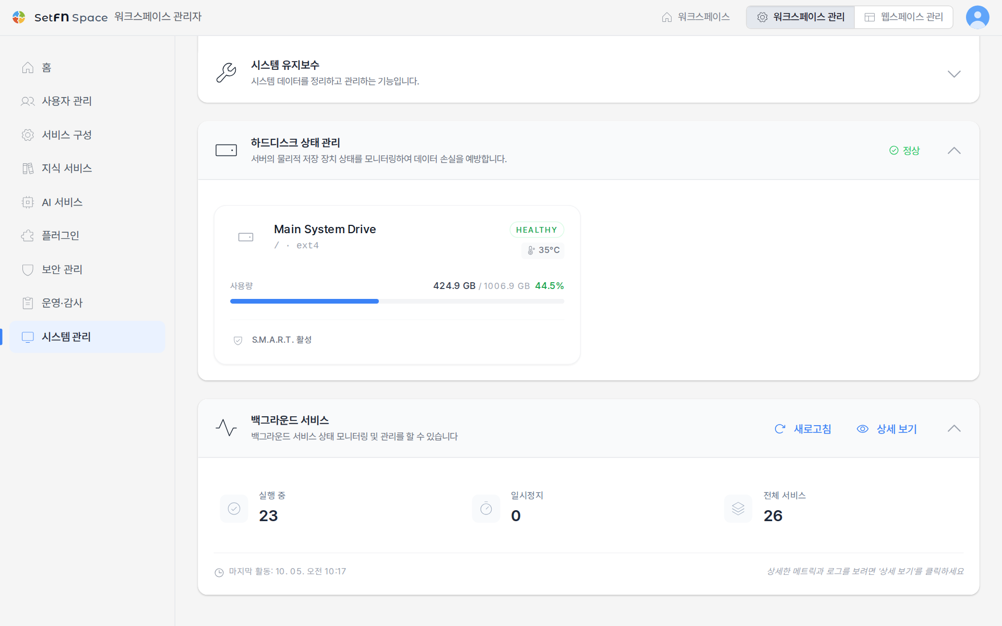Open 홈 in the sidebar
1002x626 pixels.
(x=87, y=67)
